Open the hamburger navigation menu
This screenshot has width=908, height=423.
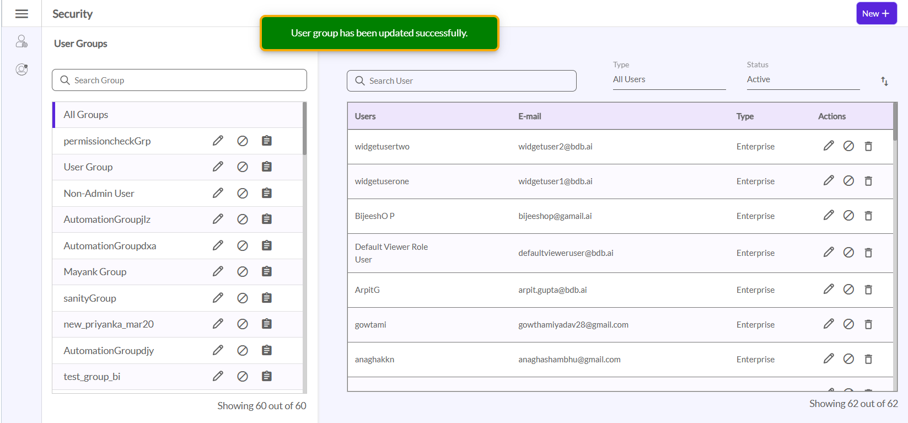[x=22, y=14]
